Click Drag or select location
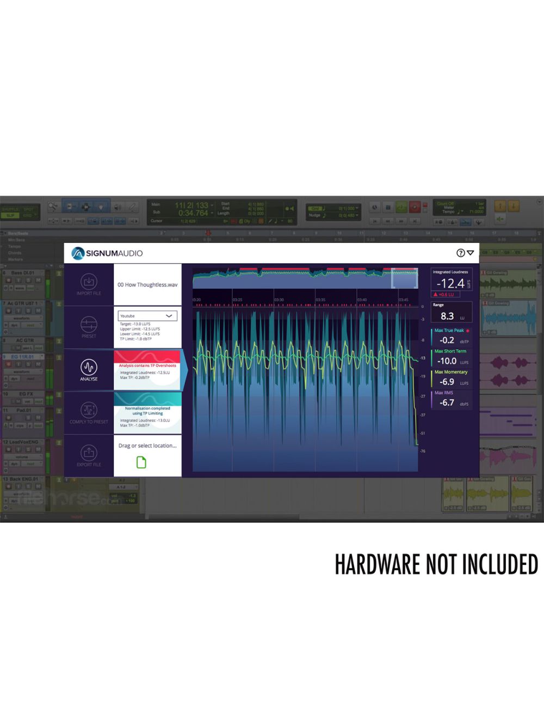 pyautogui.click(x=147, y=445)
